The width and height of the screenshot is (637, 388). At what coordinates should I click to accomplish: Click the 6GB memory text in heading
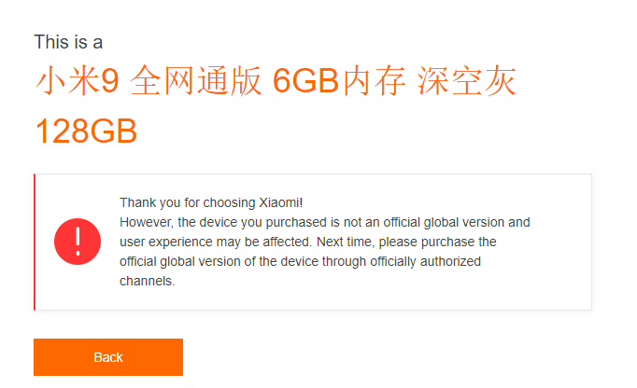point(306,80)
